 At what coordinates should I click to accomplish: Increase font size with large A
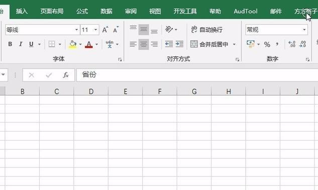point(105,30)
